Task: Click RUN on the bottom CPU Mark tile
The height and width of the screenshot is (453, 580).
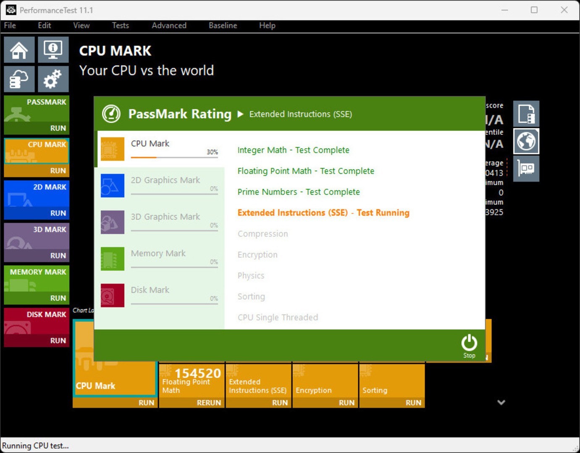Action: (147, 403)
